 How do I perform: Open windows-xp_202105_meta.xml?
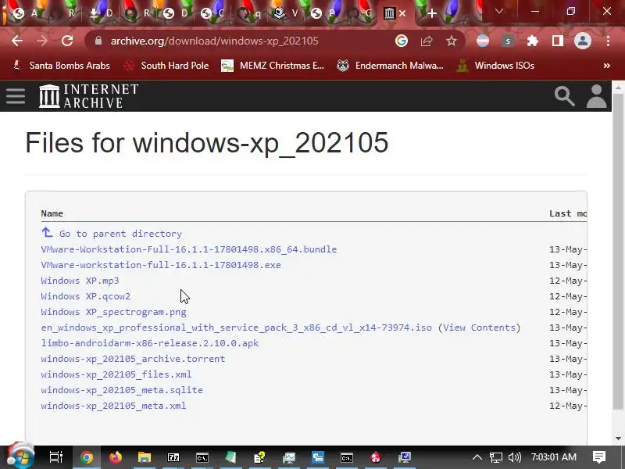click(x=113, y=406)
